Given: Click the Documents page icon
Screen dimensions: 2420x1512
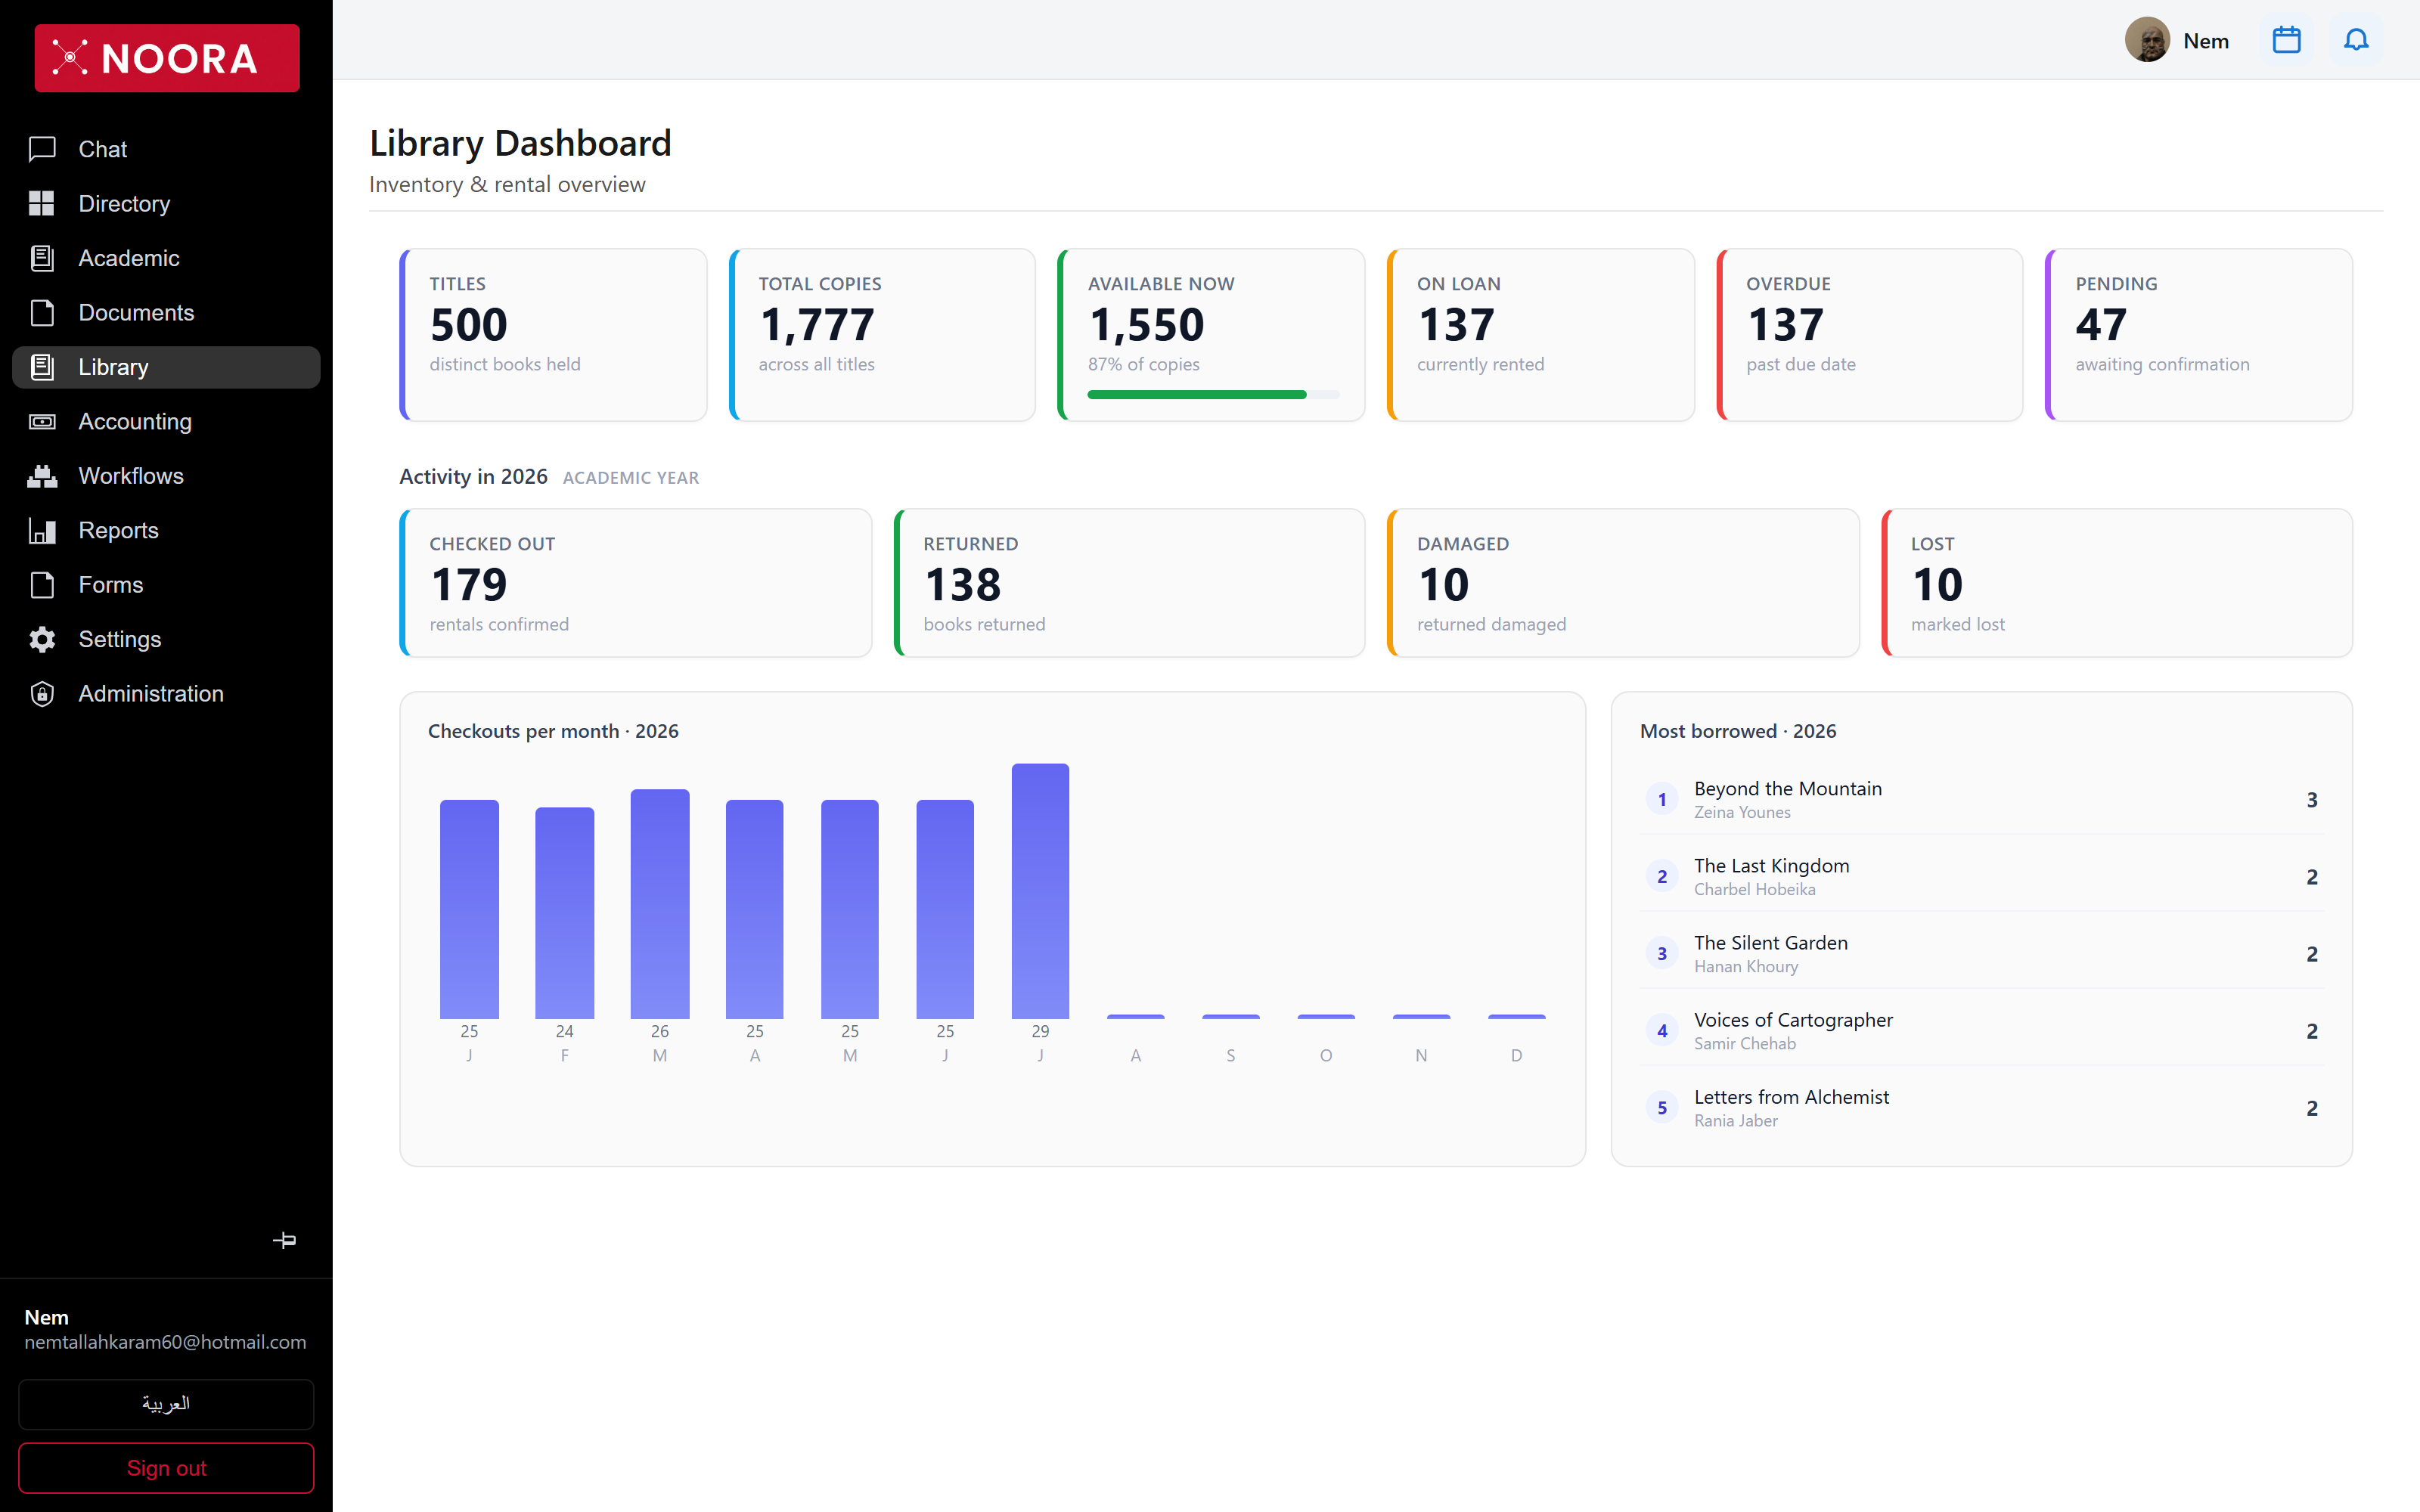Looking at the screenshot, I should (42, 313).
